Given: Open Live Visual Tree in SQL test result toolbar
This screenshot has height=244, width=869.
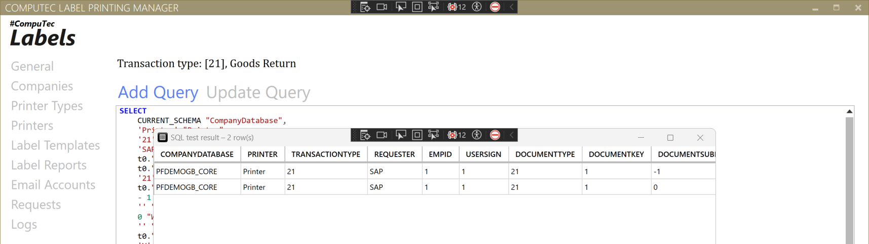Looking at the screenshot, I should click(365, 135).
